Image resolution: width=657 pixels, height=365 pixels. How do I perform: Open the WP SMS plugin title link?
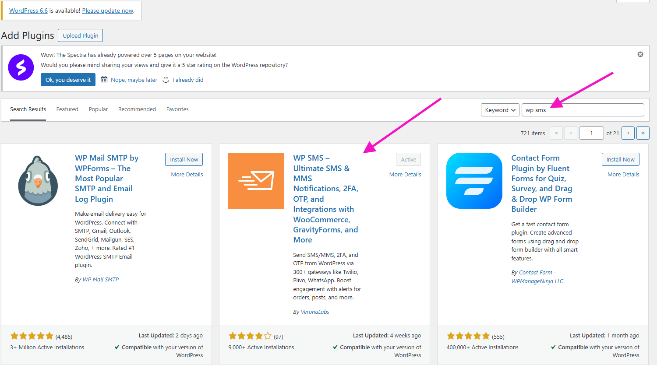coord(326,199)
